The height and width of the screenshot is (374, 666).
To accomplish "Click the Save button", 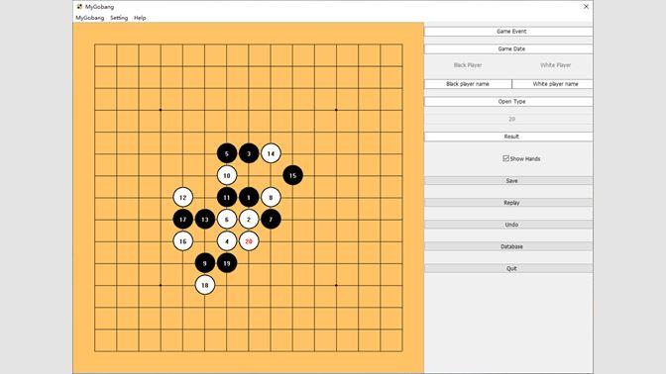I will (x=508, y=181).
